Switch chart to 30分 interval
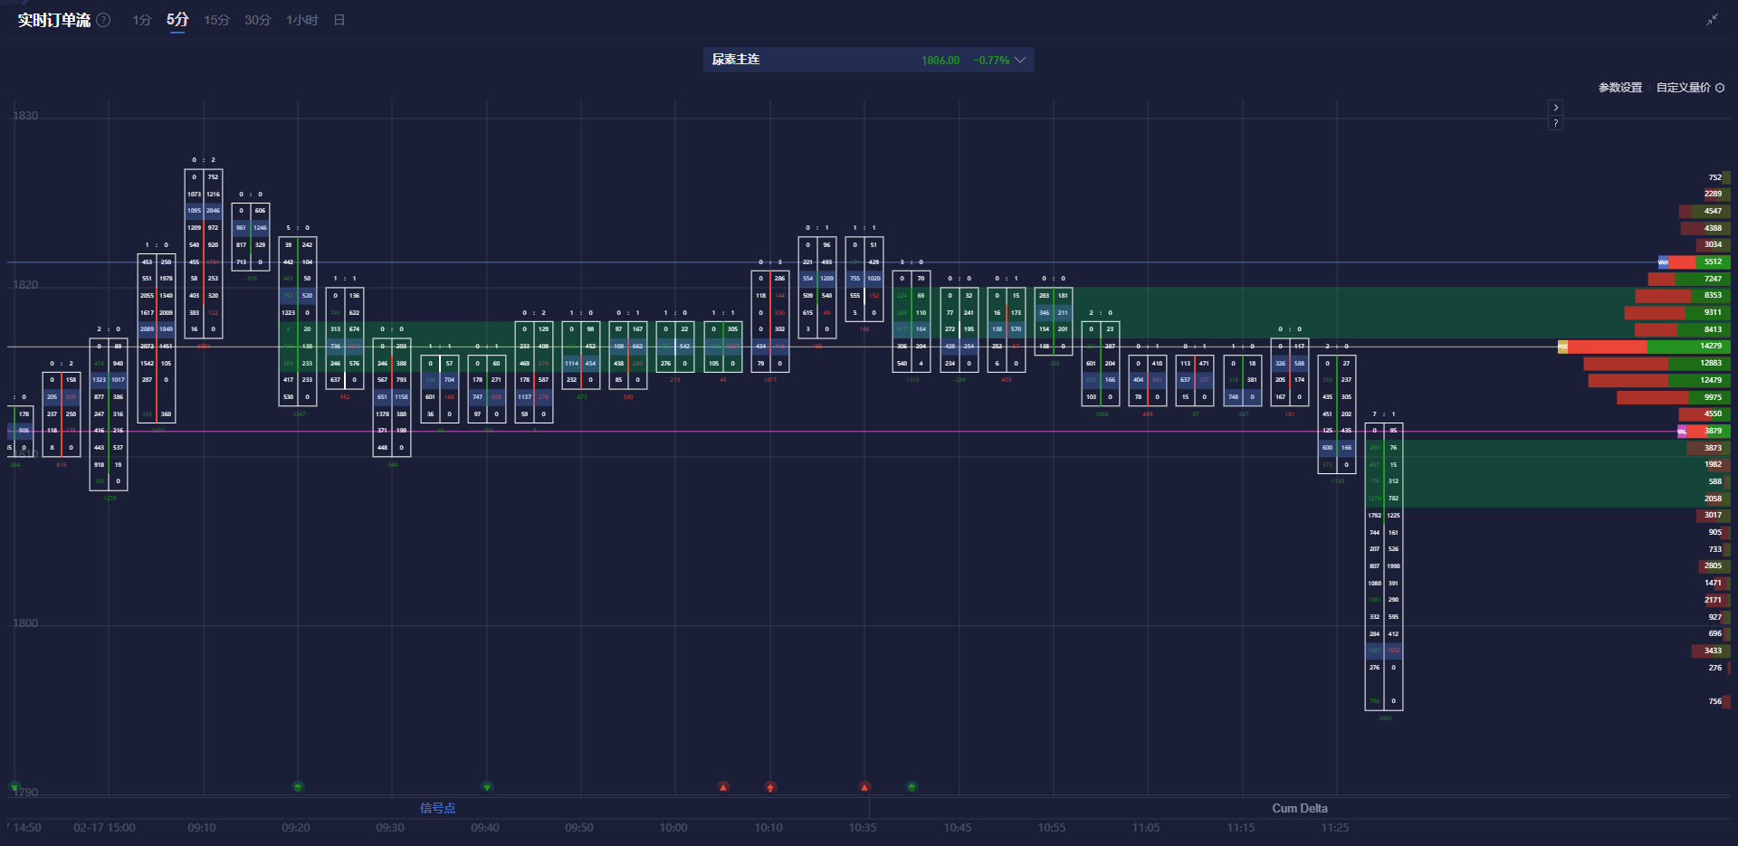Viewport: 1738px width, 846px height. (x=257, y=20)
